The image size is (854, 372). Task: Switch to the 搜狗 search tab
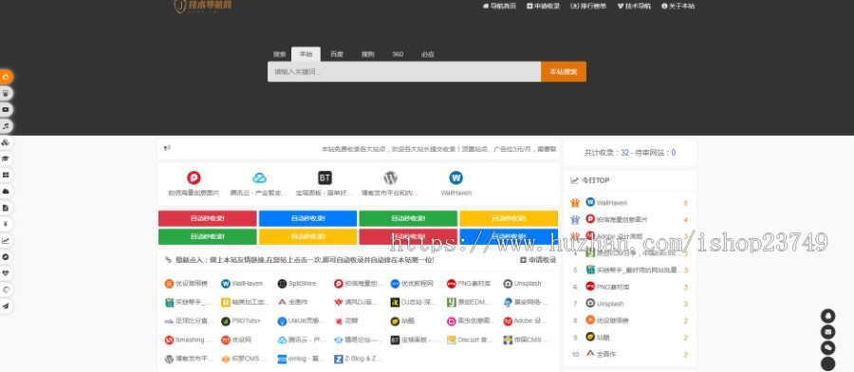(367, 54)
